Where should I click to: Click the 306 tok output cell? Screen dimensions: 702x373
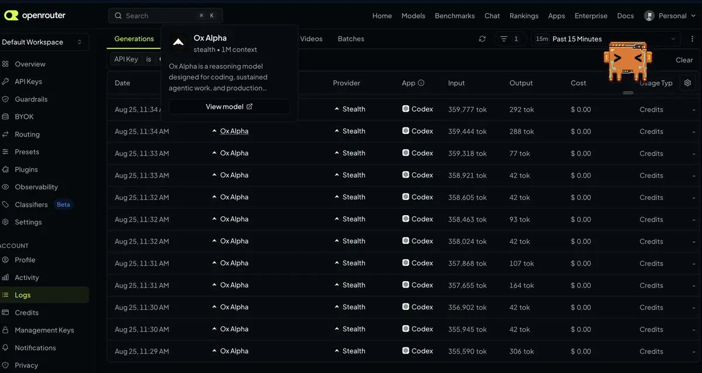point(522,351)
